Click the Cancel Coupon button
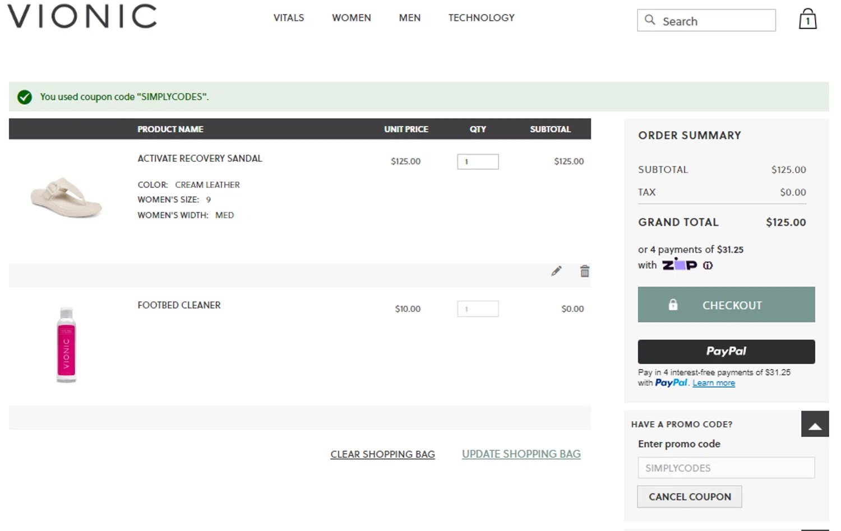Screen dimensions: 841x531 690,497
